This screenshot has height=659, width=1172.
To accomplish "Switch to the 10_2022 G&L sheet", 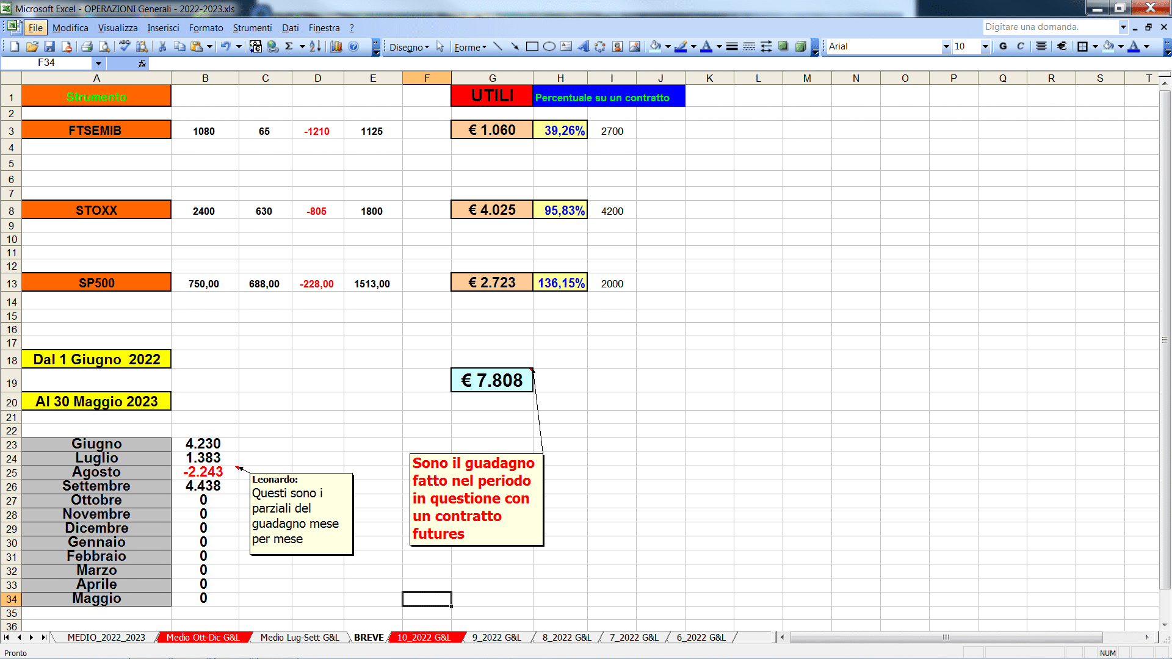I will 424,637.
